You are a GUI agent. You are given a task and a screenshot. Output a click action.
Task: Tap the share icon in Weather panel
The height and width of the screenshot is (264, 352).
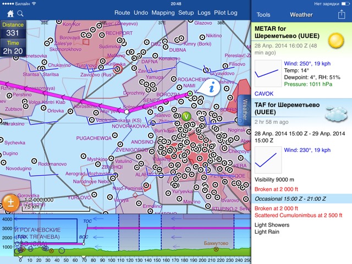point(341,14)
